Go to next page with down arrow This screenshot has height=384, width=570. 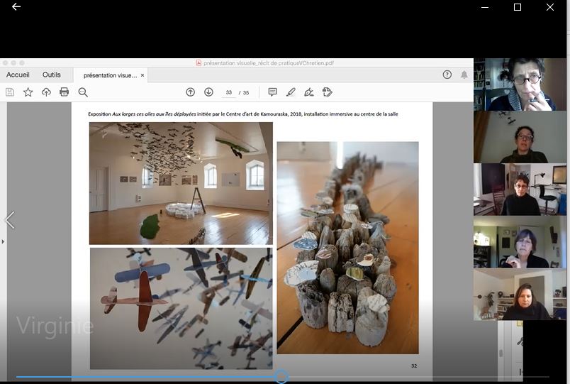pyautogui.click(x=208, y=92)
